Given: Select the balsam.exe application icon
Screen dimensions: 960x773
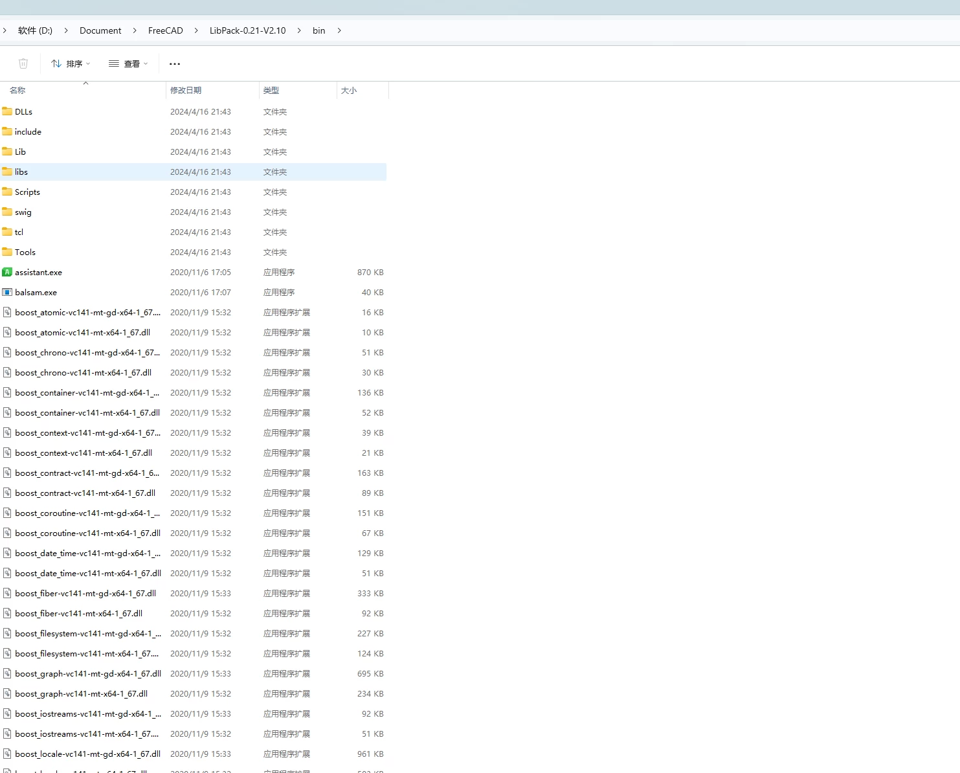Looking at the screenshot, I should click(x=7, y=293).
